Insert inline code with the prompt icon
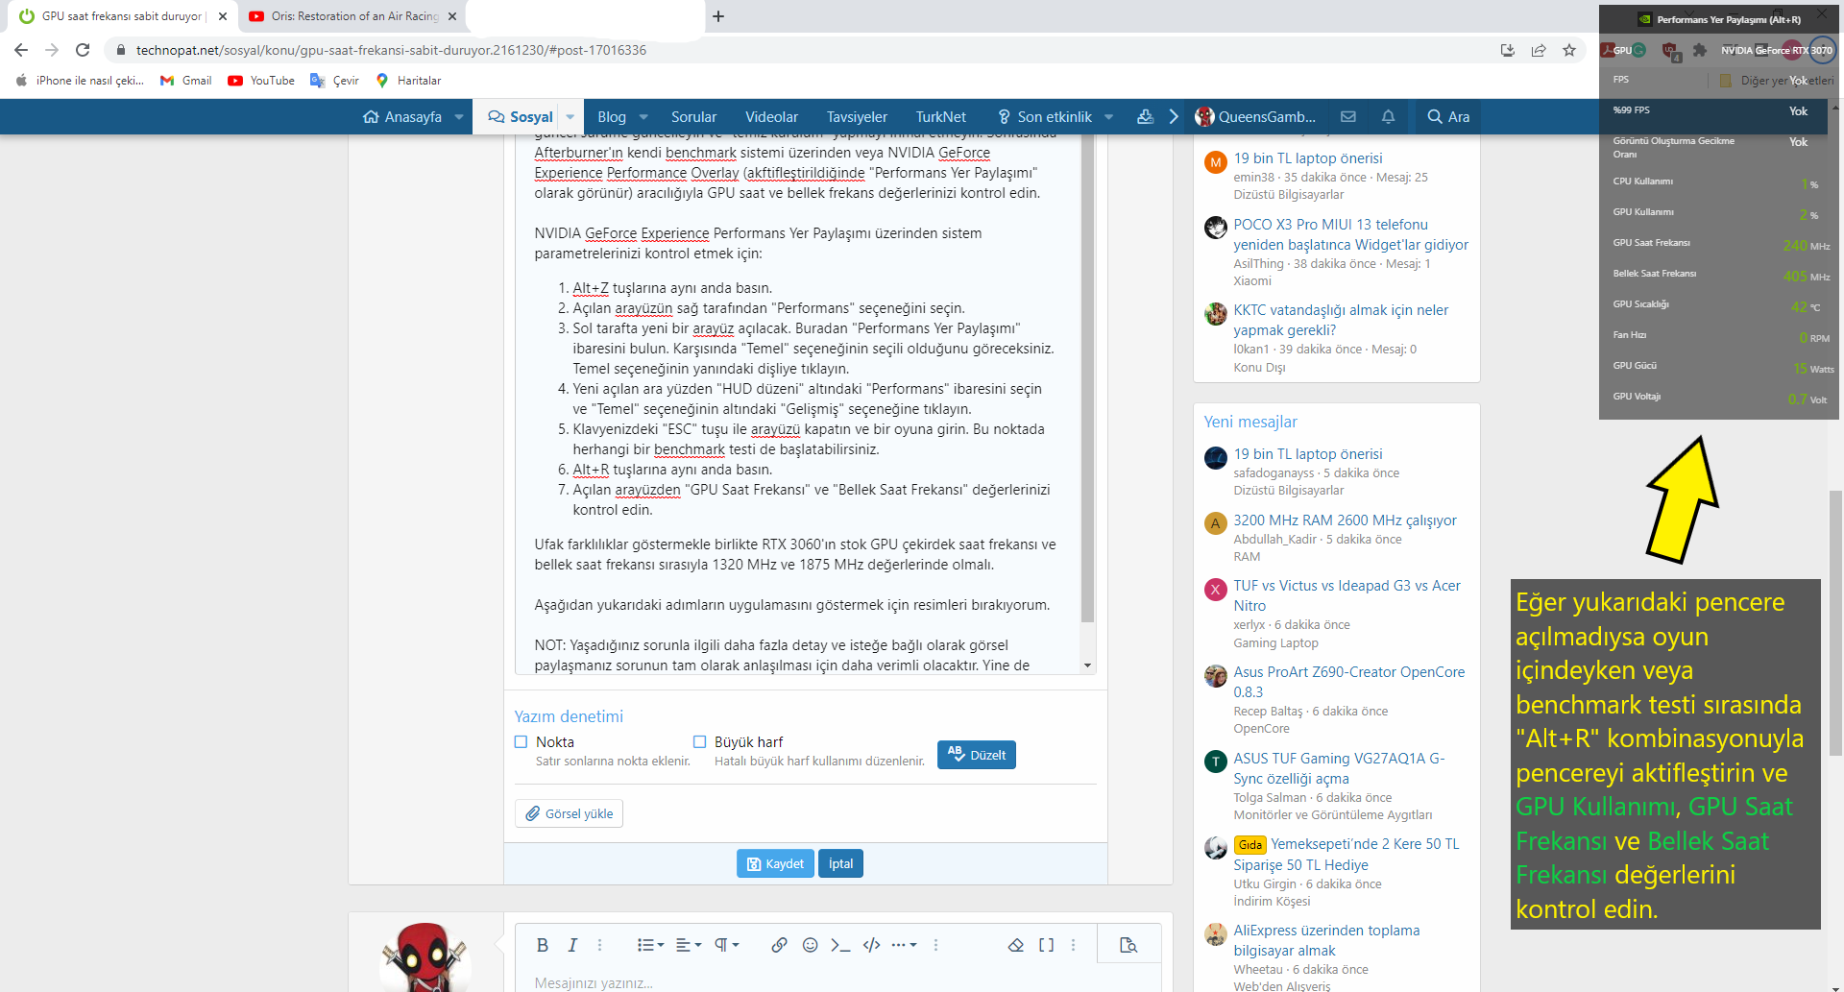This screenshot has width=1844, height=992. pos(840,945)
